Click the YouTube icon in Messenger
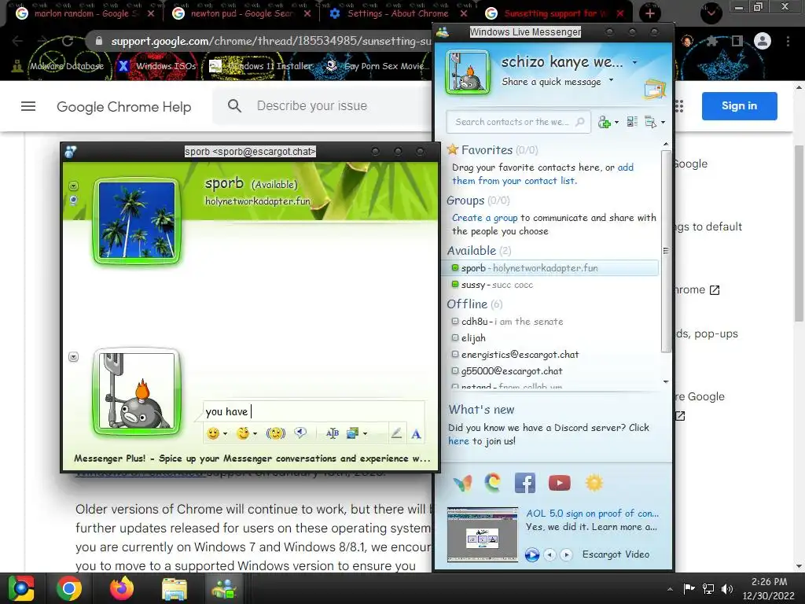 click(x=560, y=483)
